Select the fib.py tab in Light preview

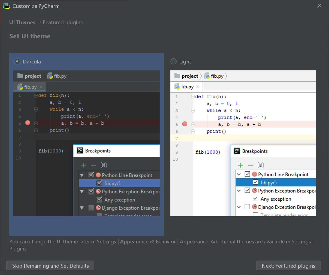coord(187,87)
